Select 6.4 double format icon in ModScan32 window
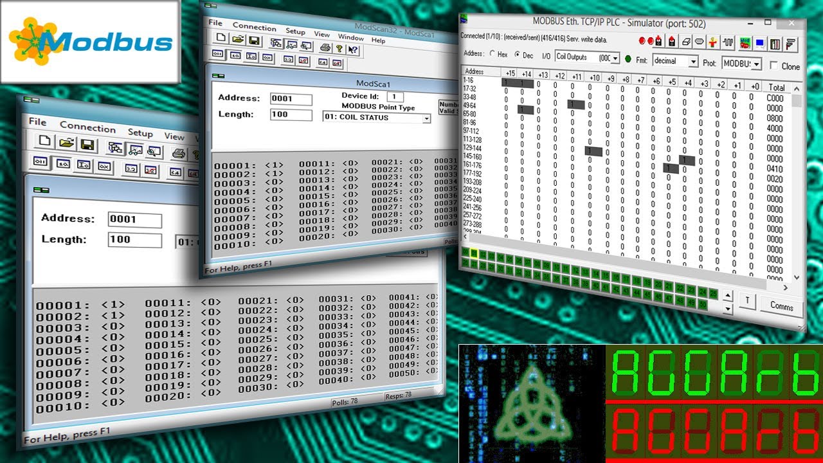The image size is (823, 463). 322,62
